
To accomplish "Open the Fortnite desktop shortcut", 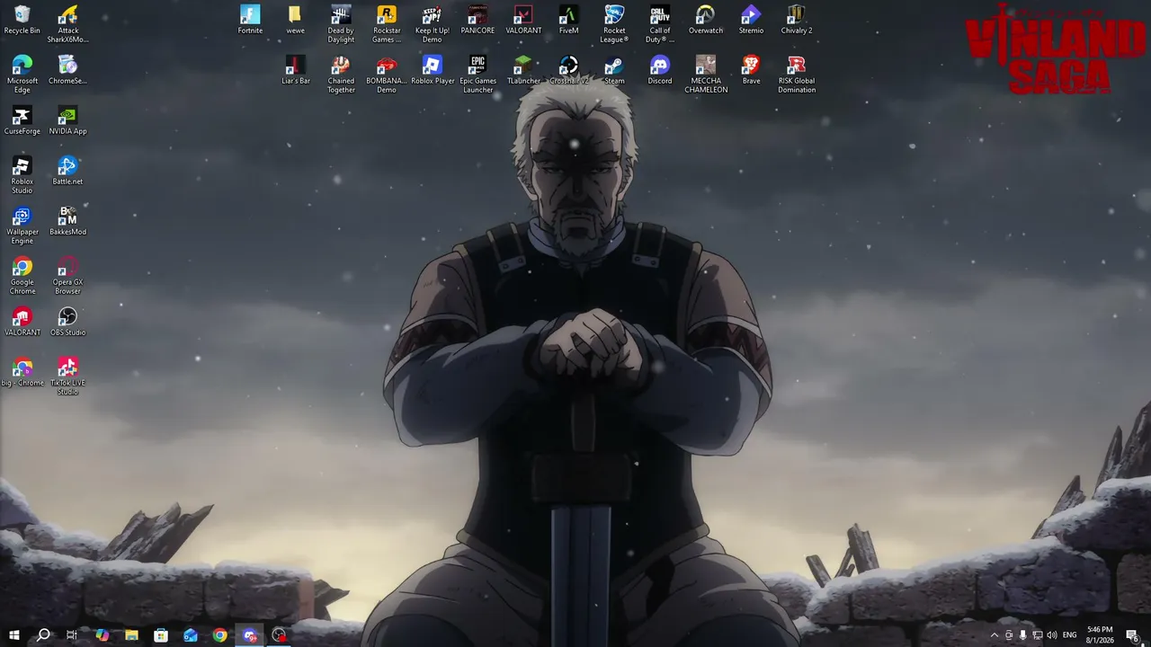I will point(250,20).
